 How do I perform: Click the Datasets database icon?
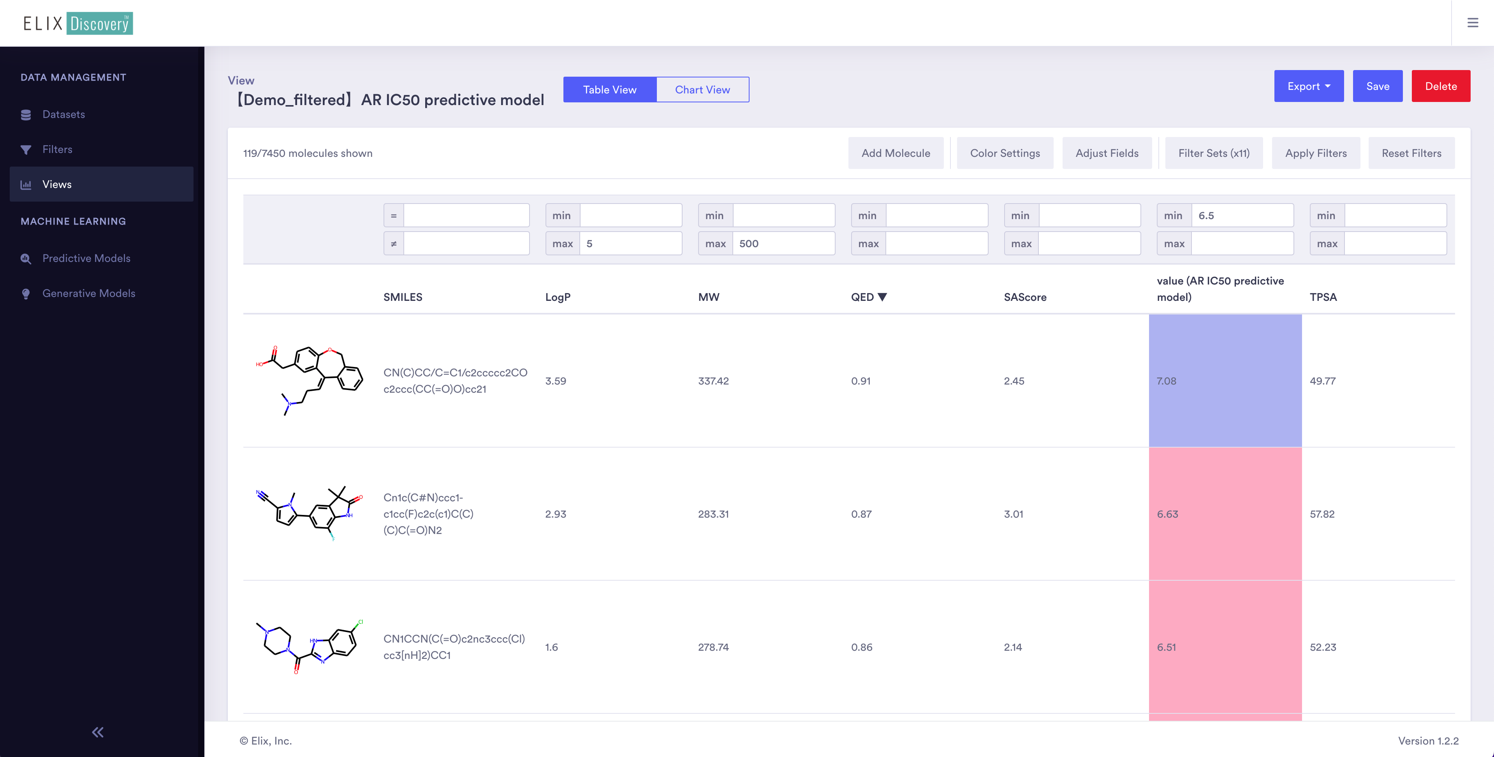26,115
